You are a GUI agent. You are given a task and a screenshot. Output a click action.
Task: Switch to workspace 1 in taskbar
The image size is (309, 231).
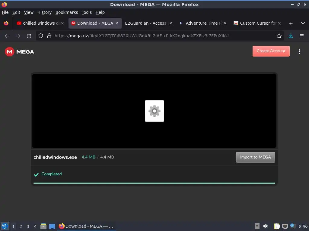(x=13, y=226)
